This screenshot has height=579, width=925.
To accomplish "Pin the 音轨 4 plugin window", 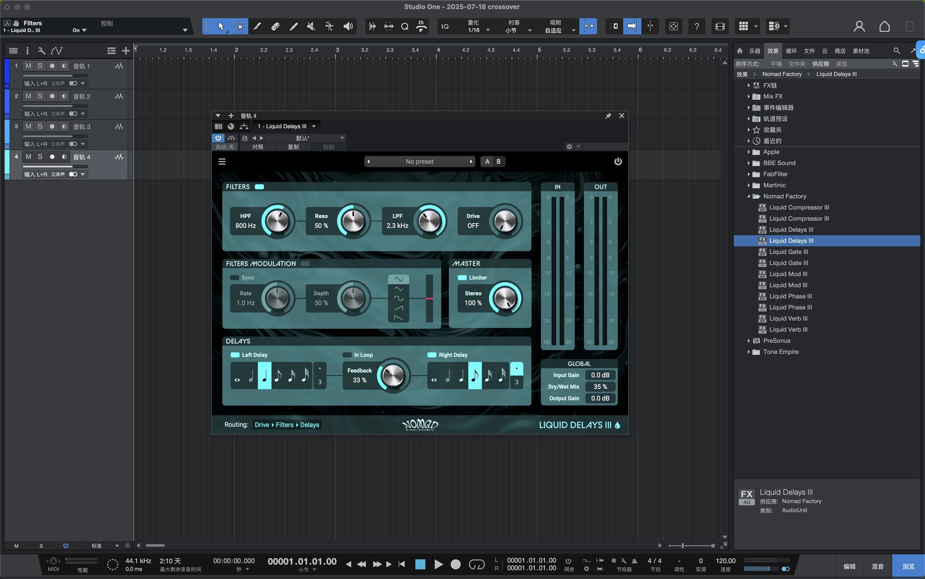I will click(608, 116).
